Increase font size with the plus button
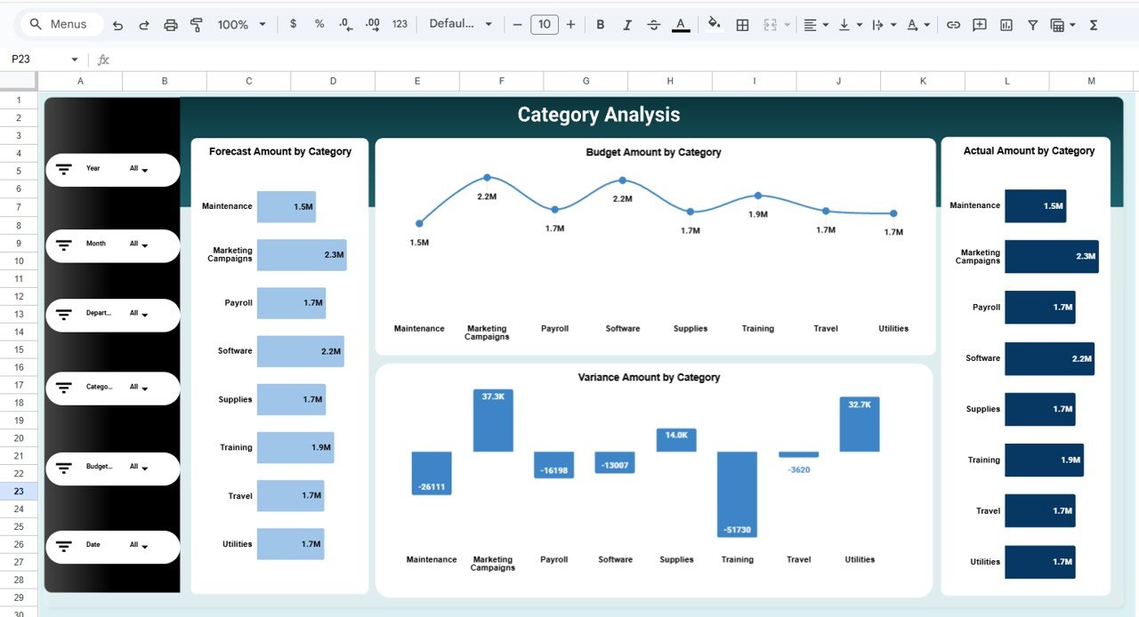 point(570,24)
